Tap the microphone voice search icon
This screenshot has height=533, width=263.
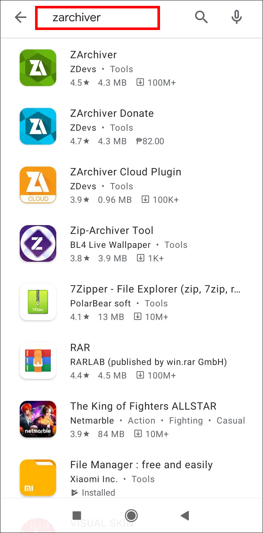tap(237, 17)
